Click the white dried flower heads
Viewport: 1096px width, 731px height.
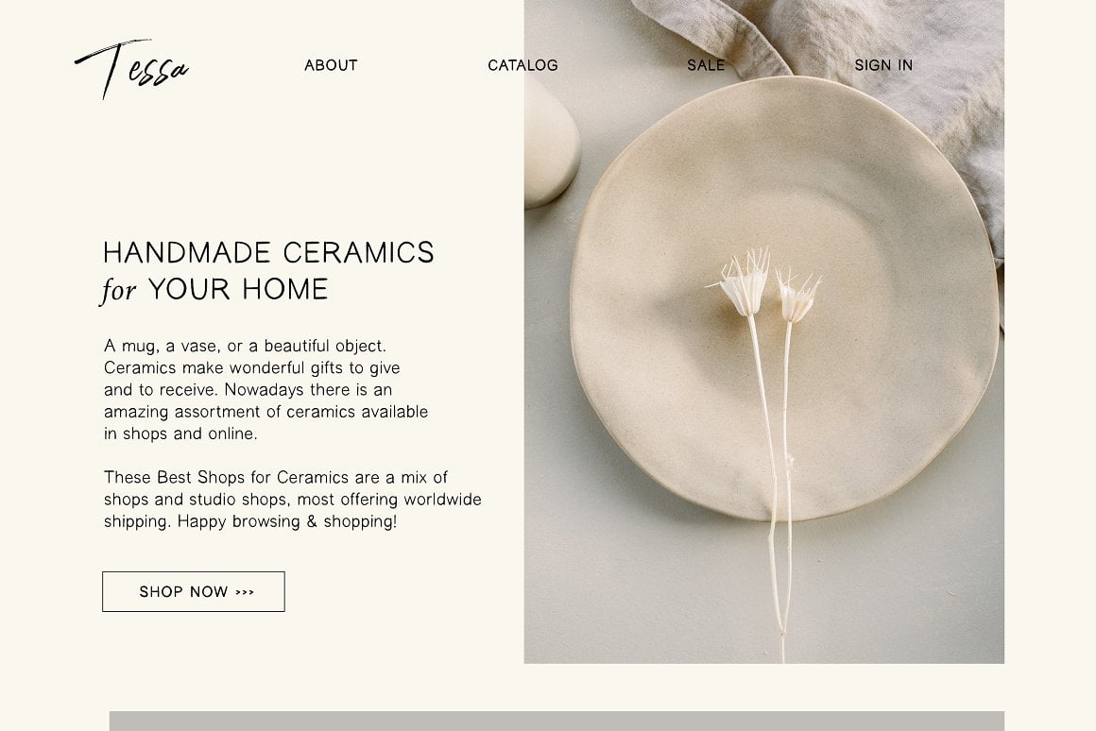(x=765, y=285)
